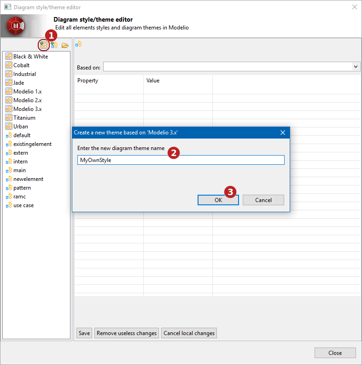Select the use case style
The width and height of the screenshot is (362, 365).
pos(23,205)
